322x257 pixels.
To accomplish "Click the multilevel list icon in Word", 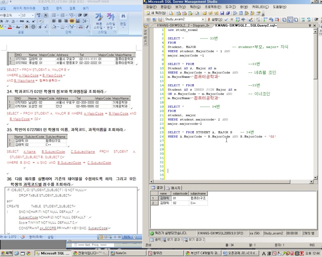I will click(72, 15).
